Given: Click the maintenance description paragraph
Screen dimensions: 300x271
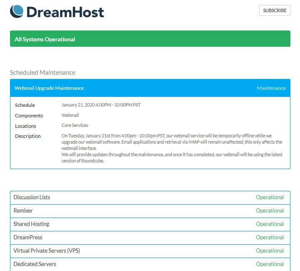Looking at the screenshot, I should tap(172, 148).
